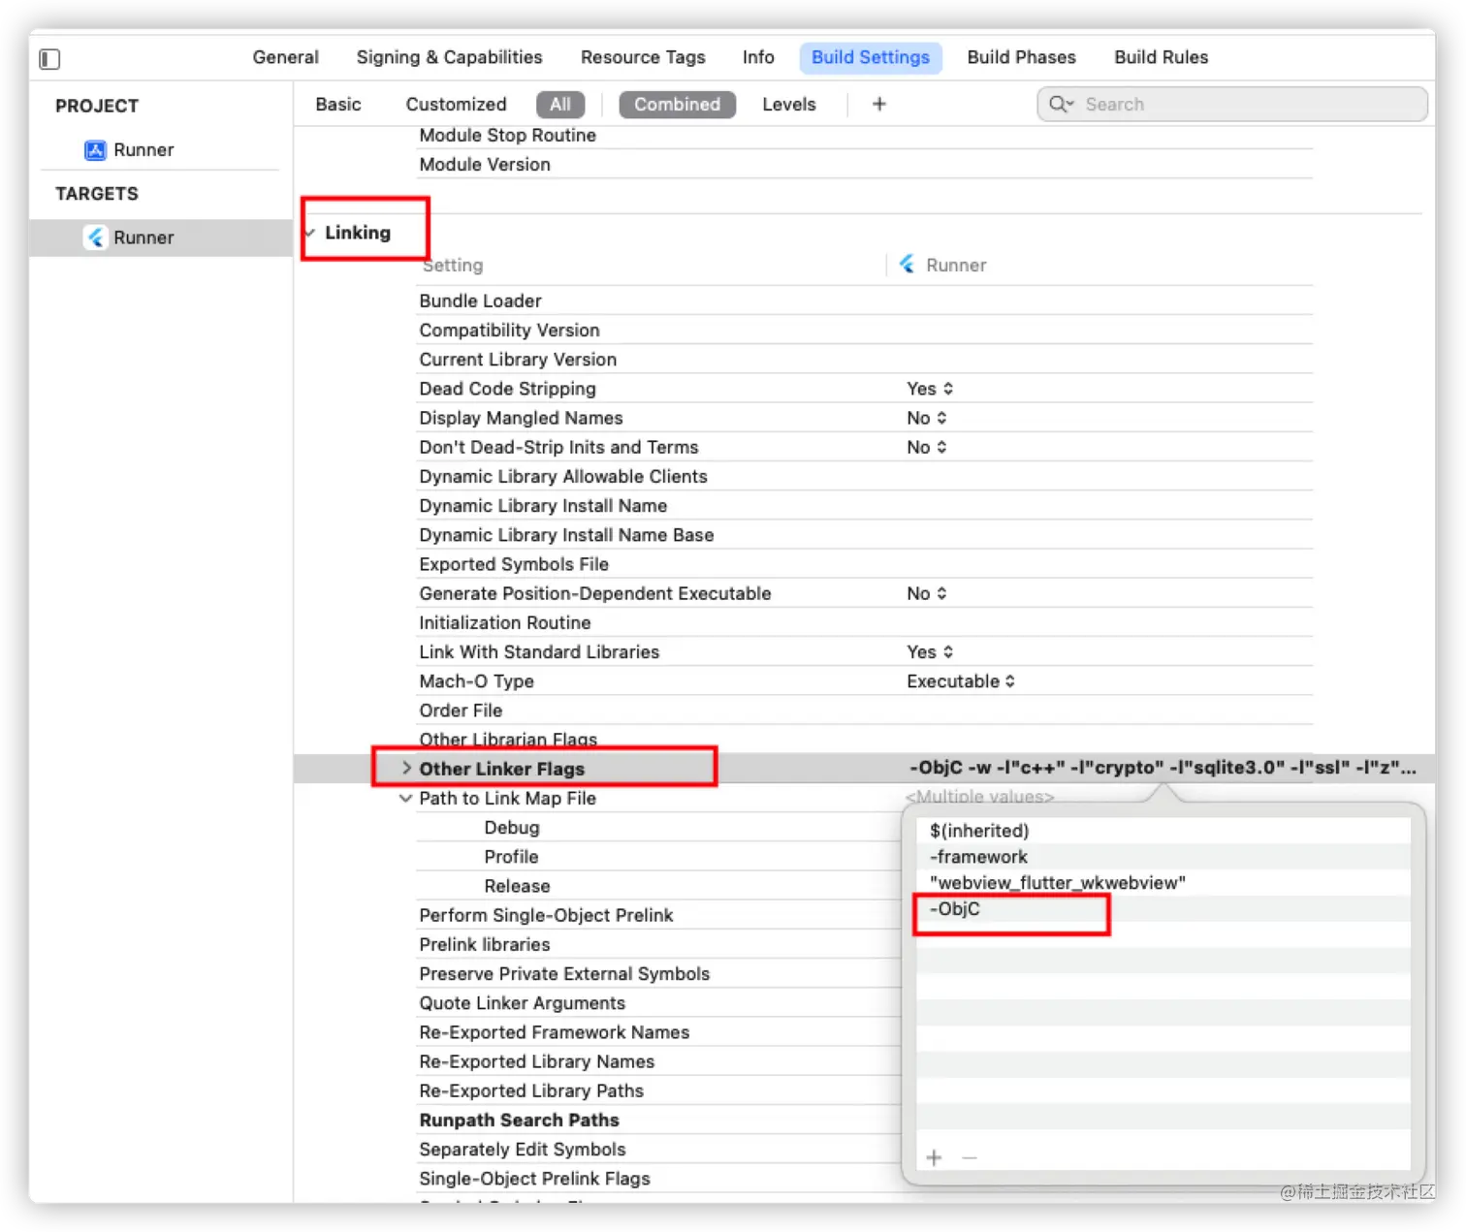Expand Other Linker Flags row

click(406, 768)
